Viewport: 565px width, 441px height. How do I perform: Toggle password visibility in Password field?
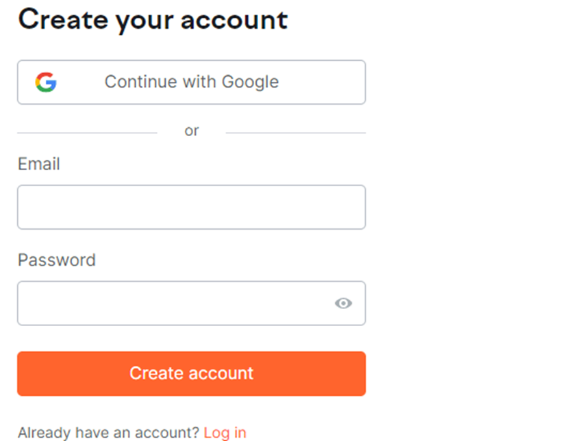343,303
